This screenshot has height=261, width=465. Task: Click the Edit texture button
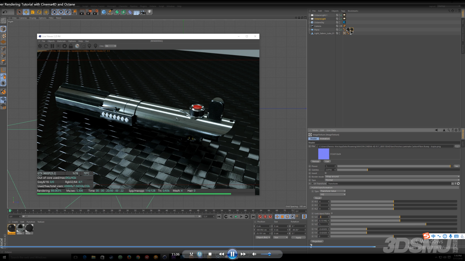point(327,161)
